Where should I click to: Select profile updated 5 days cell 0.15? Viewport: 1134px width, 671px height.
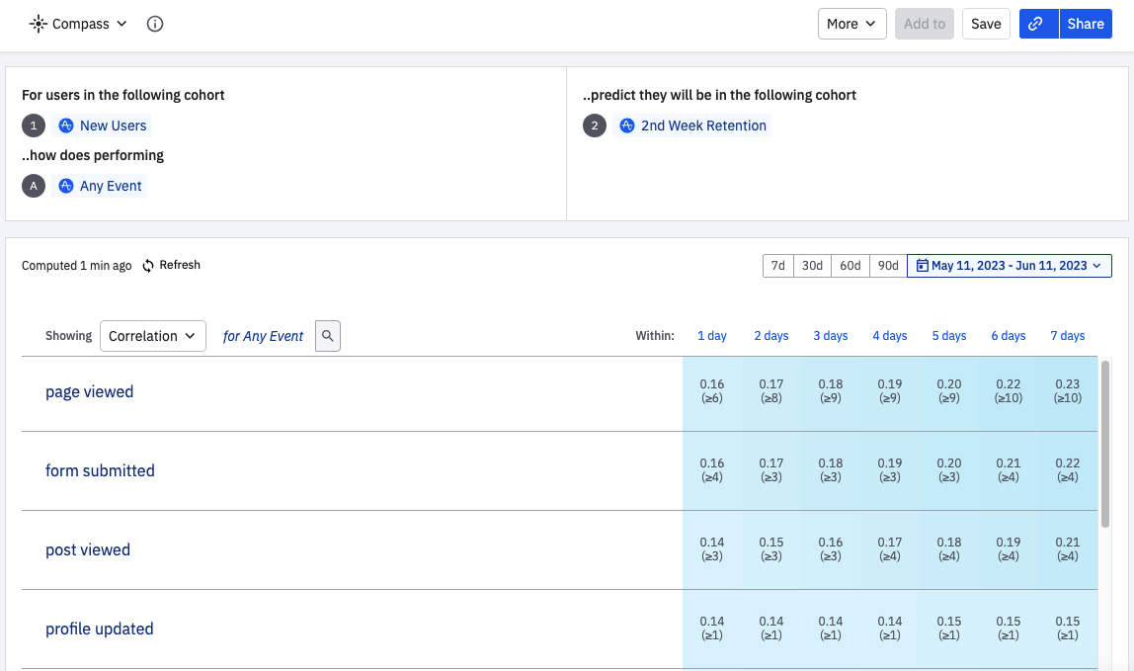[x=949, y=629]
